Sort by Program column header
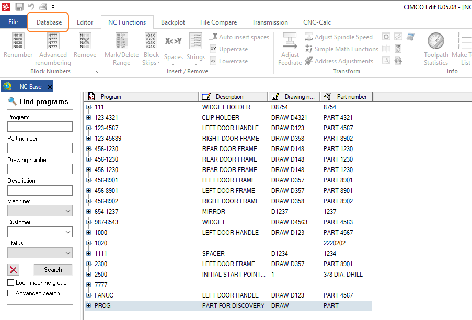The image size is (472, 320). tap(141, 97)
